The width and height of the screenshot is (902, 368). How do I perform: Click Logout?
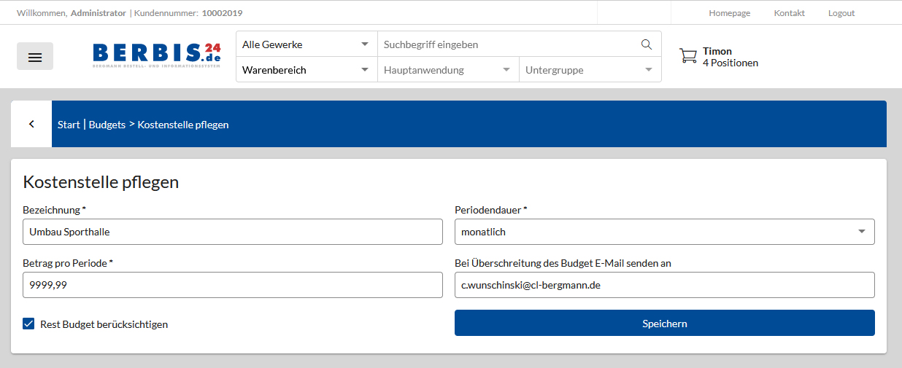pyautogui.click(x=841, y=13)
